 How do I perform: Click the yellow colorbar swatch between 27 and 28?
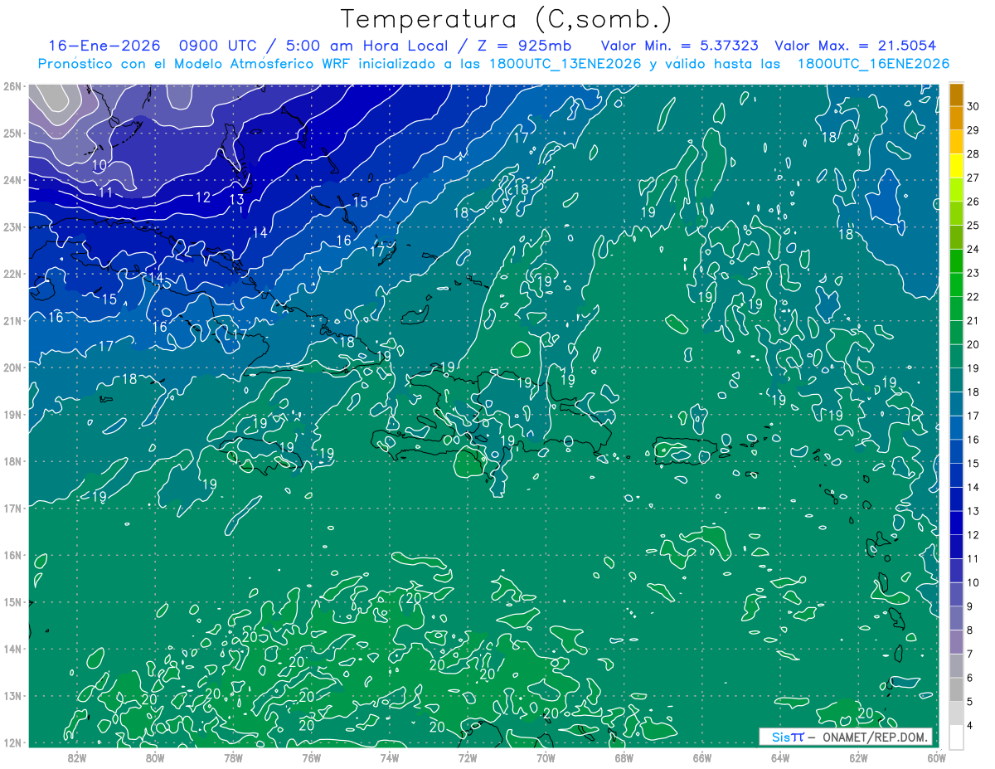(957, 166)
